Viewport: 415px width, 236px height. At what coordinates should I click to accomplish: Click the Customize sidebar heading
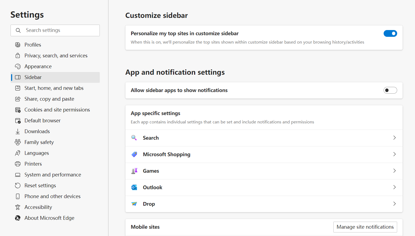(x=157, y=15)
